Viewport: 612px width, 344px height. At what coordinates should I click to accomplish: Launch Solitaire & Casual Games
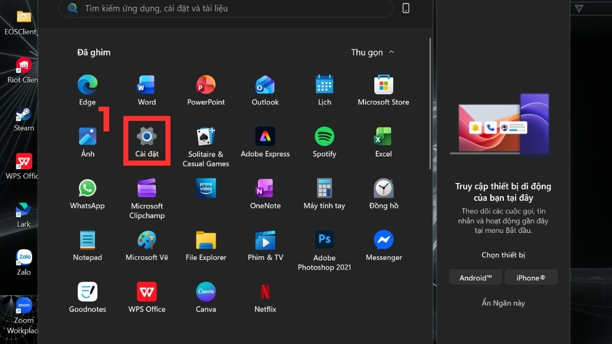pos(206,138)
